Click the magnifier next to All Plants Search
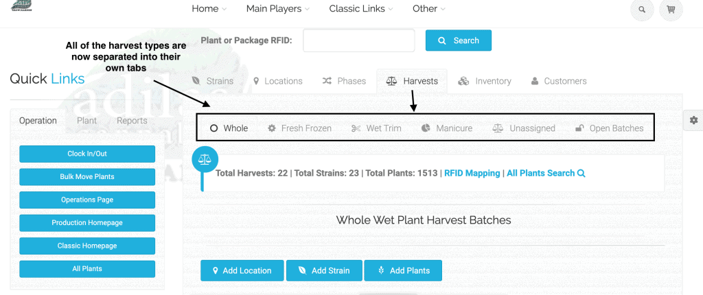This screenshot has width=703, height=295. tap(581, 173)
